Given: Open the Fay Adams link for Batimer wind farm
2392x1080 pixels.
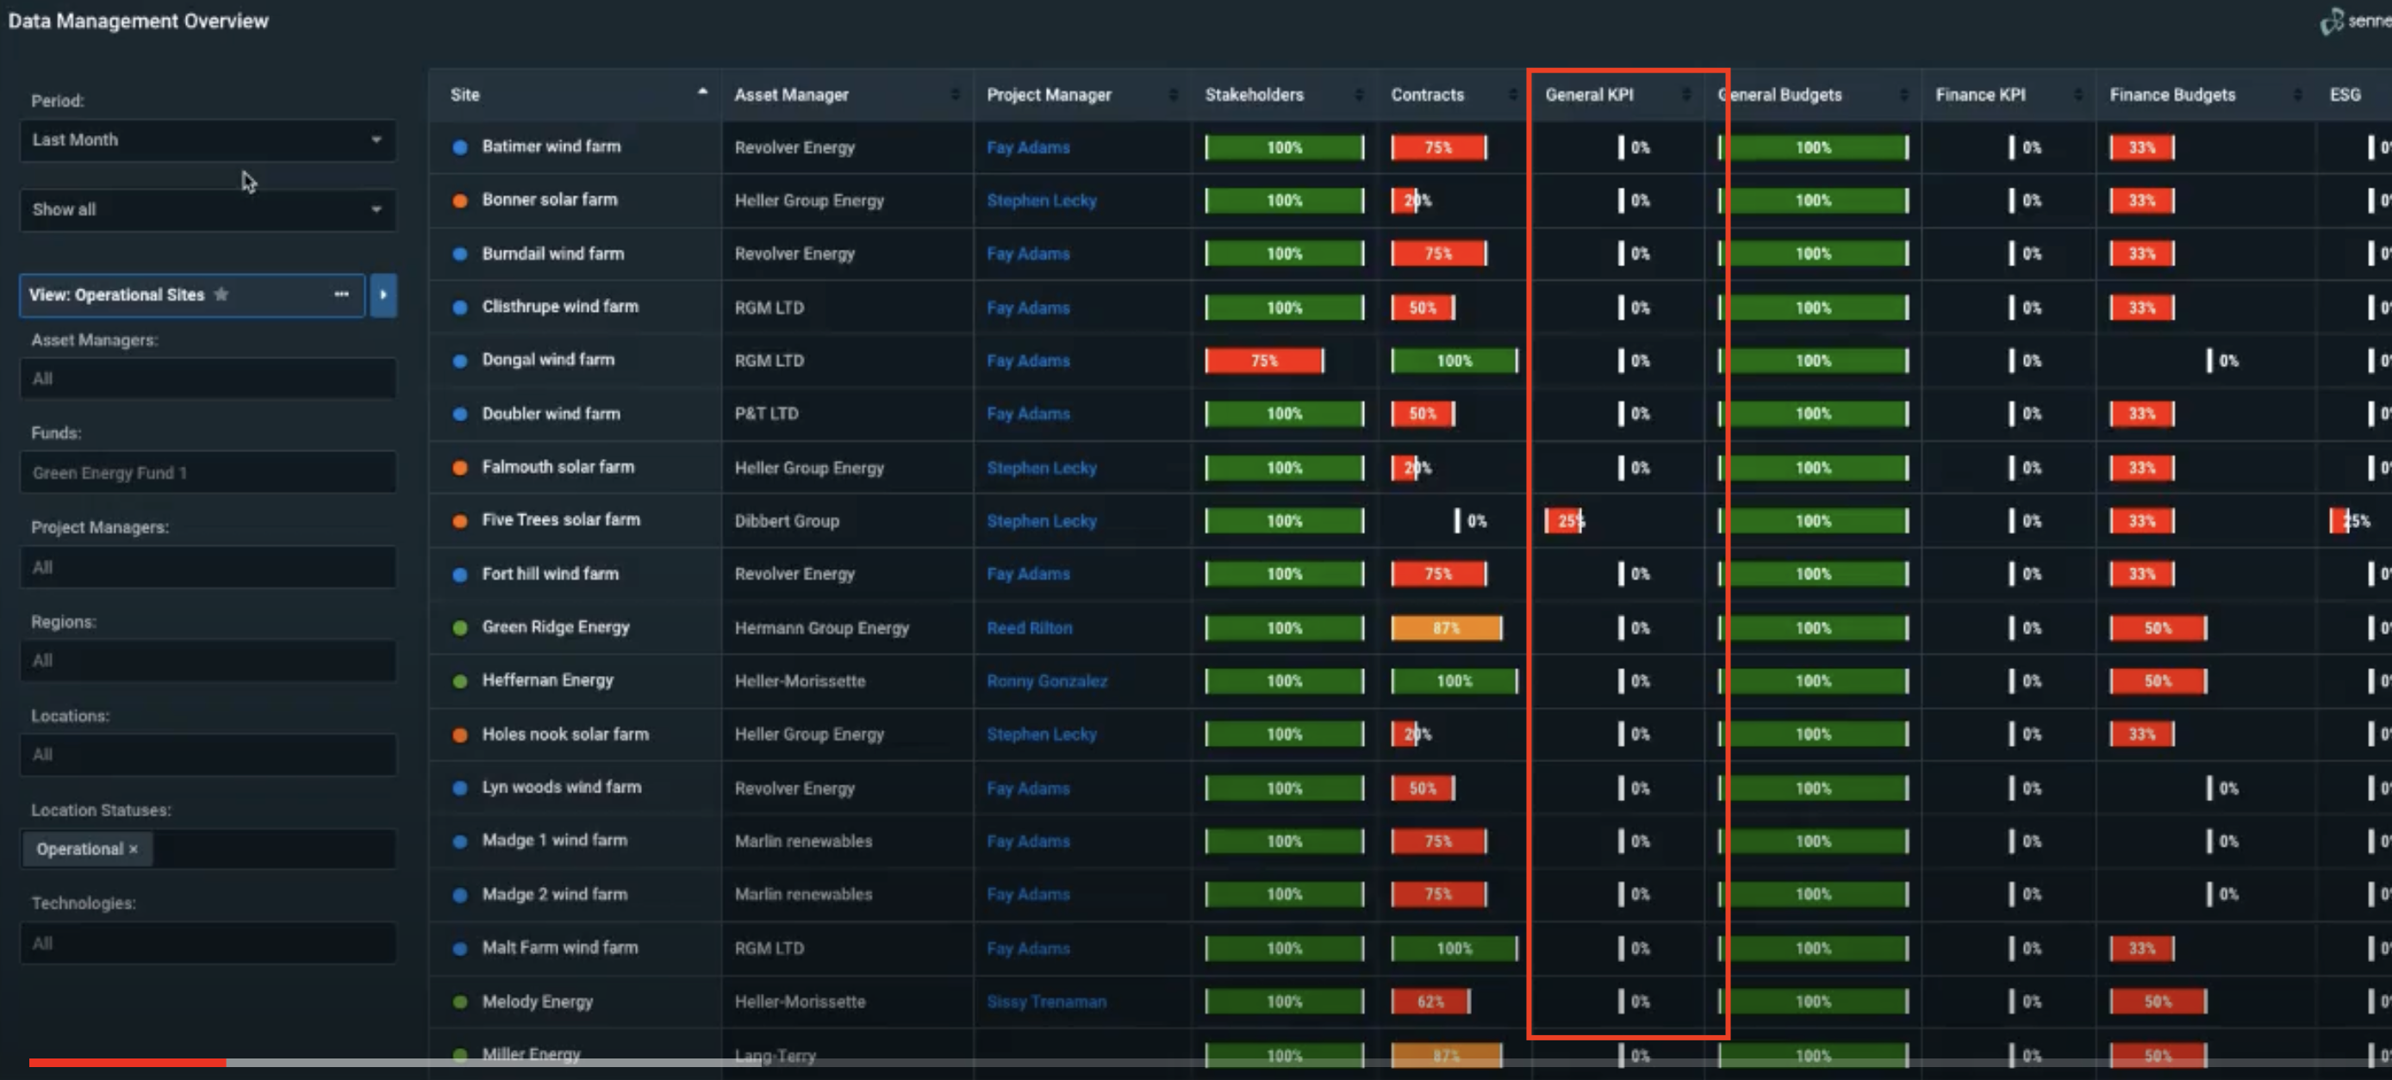Looking at the screenshot, I should pyautogui.click(x=1027, y=147).
